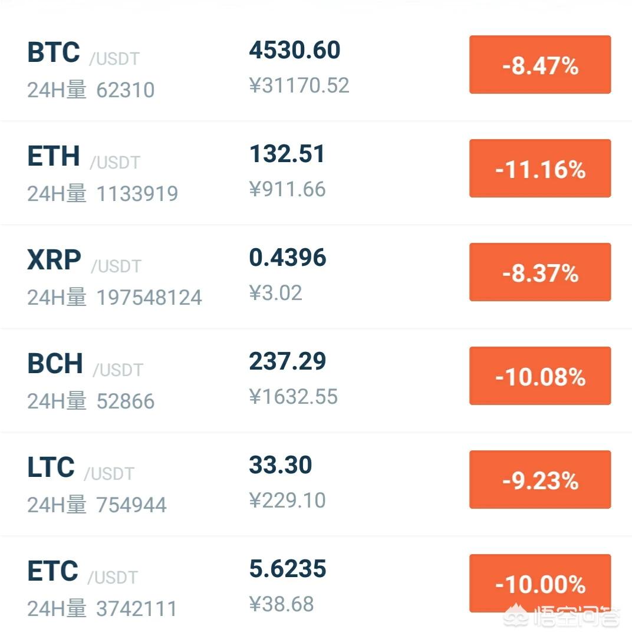Tap the XRP price 0.4396
This screenshot has height=639, width=632.
click(x=287, y=258)
